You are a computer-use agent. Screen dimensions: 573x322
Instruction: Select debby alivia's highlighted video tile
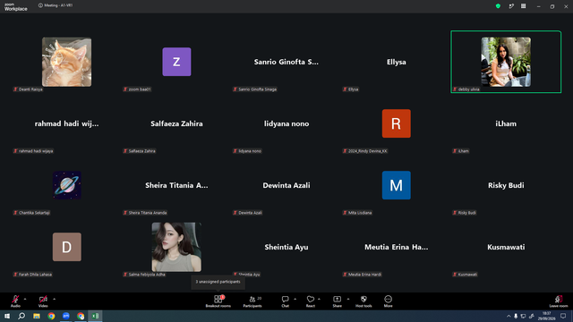(506, 62)
